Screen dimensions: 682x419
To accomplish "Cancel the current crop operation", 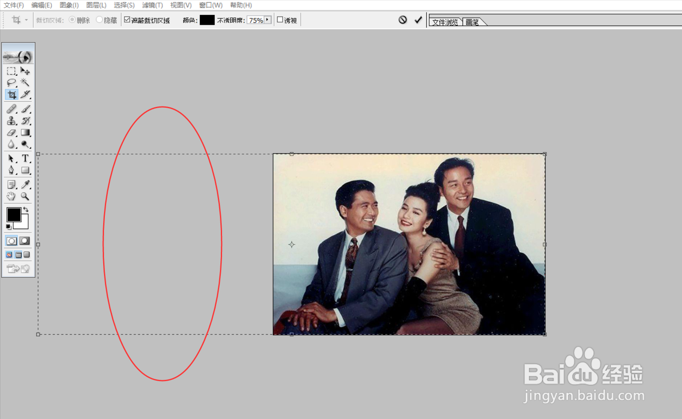I will coord(403,20).
